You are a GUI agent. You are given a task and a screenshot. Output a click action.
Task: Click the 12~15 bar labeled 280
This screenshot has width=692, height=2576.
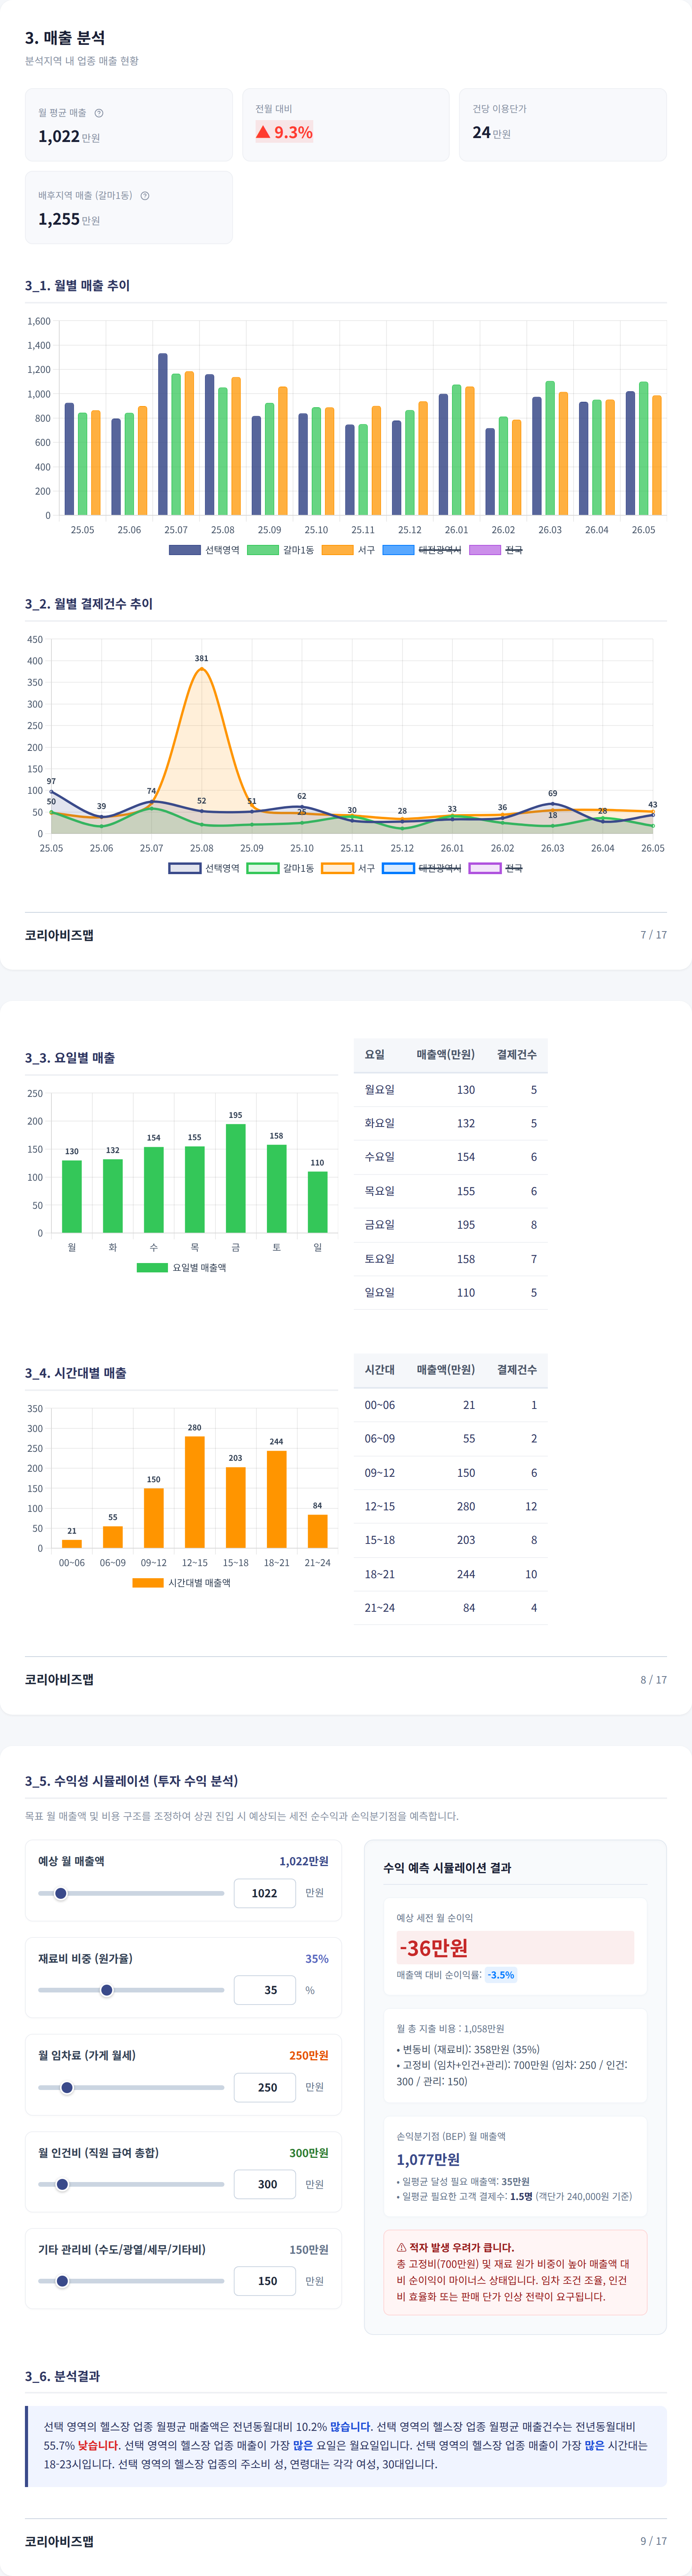pos(195,1492)
